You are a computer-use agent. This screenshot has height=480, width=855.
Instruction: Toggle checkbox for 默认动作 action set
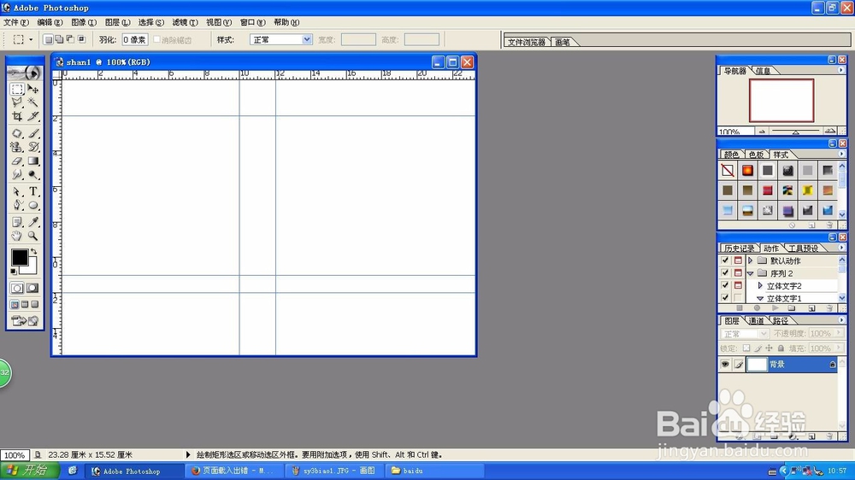point(725,260)
